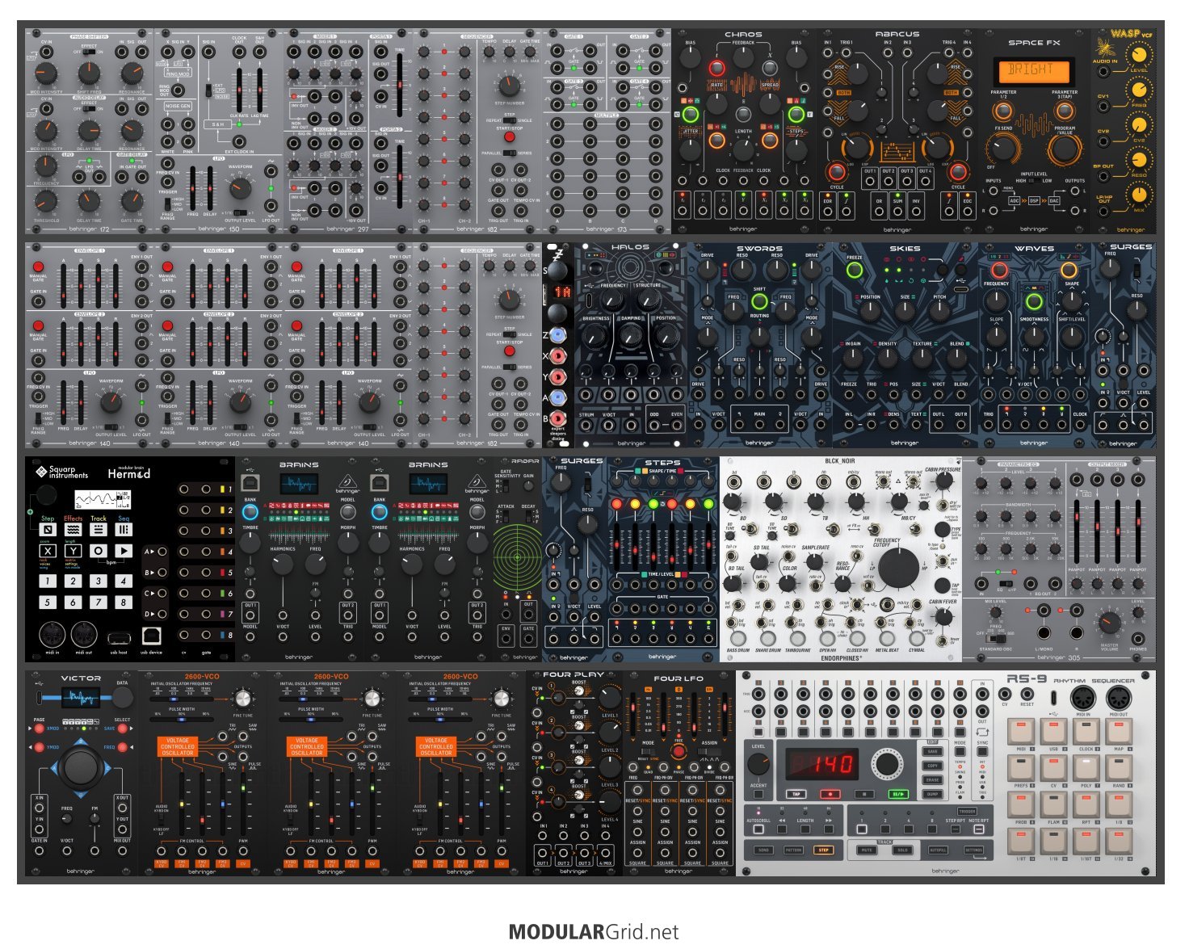1189x949 pixels.
Task: Click the data encoder wheel on RS-9
Action: coord(887,763)
